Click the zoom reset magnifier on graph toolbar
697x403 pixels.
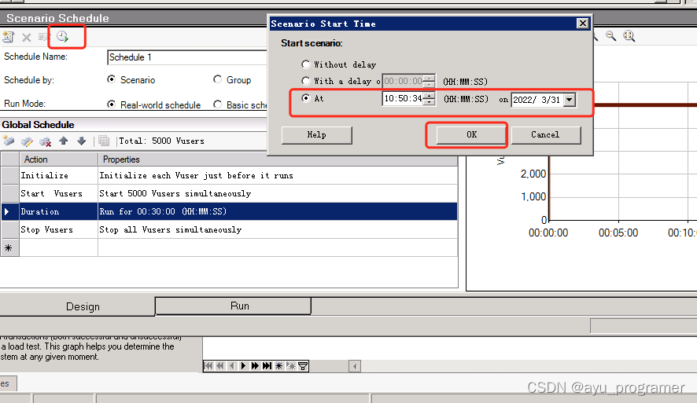(x=629, y=36)
